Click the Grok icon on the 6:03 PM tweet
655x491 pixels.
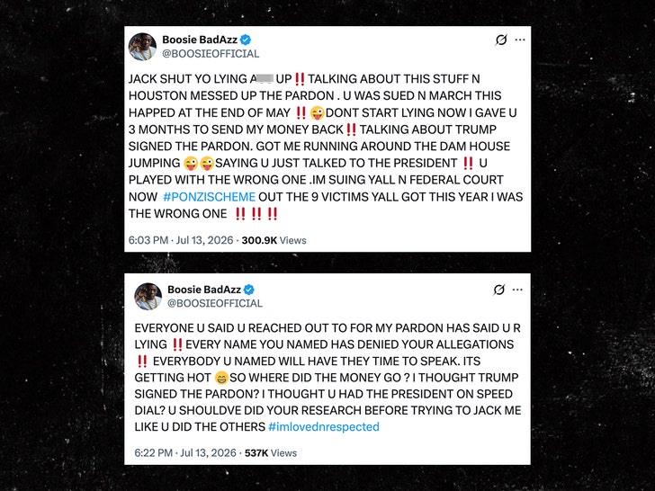click(x=501, y=40)
